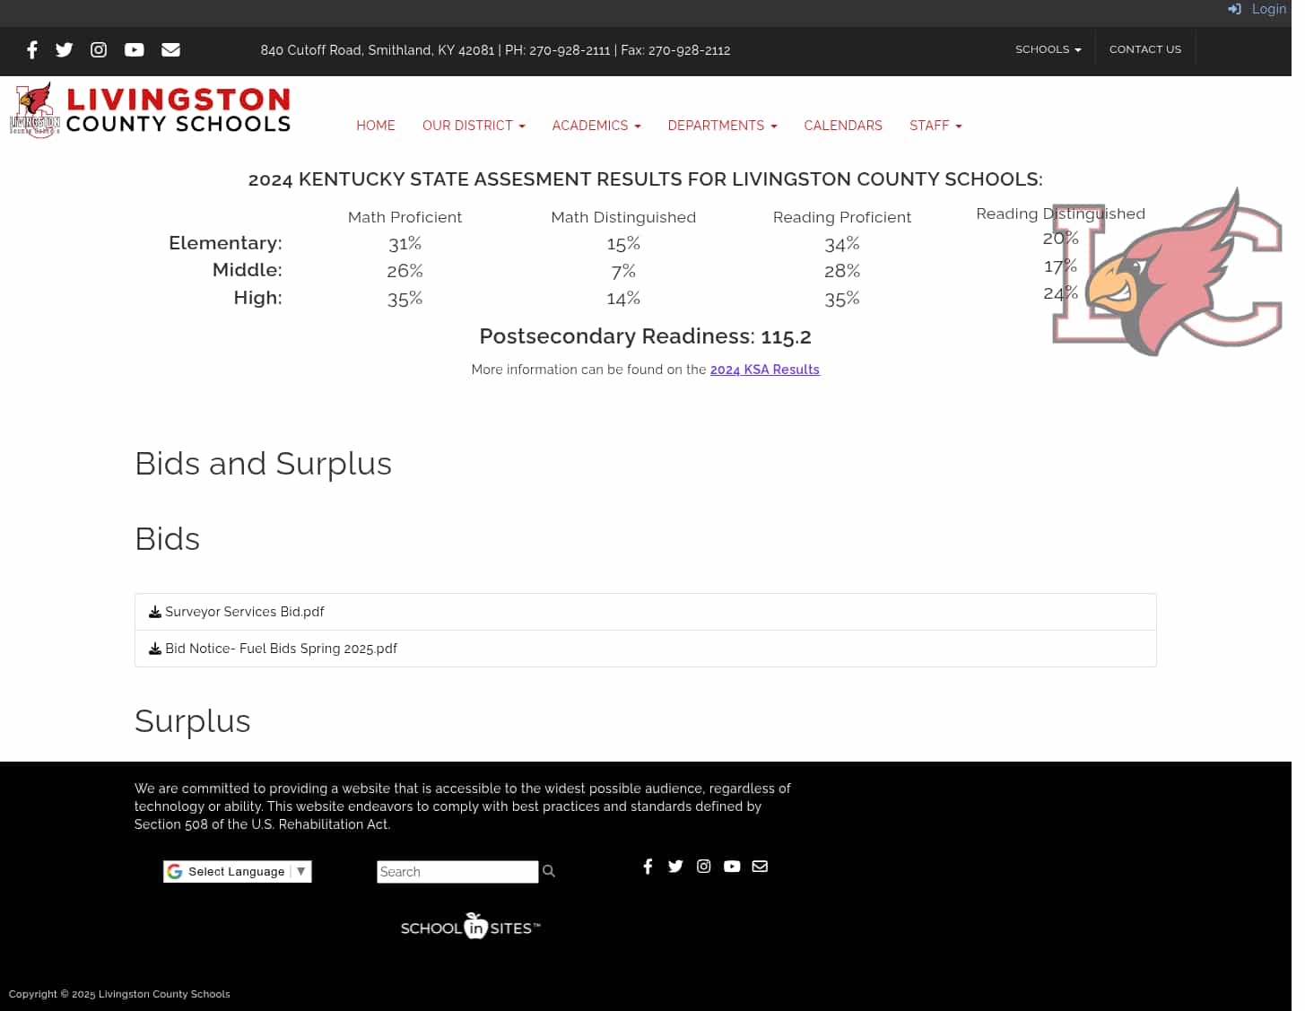
Task: Open the email envelope icon in the header
Action: click(170, 50)
